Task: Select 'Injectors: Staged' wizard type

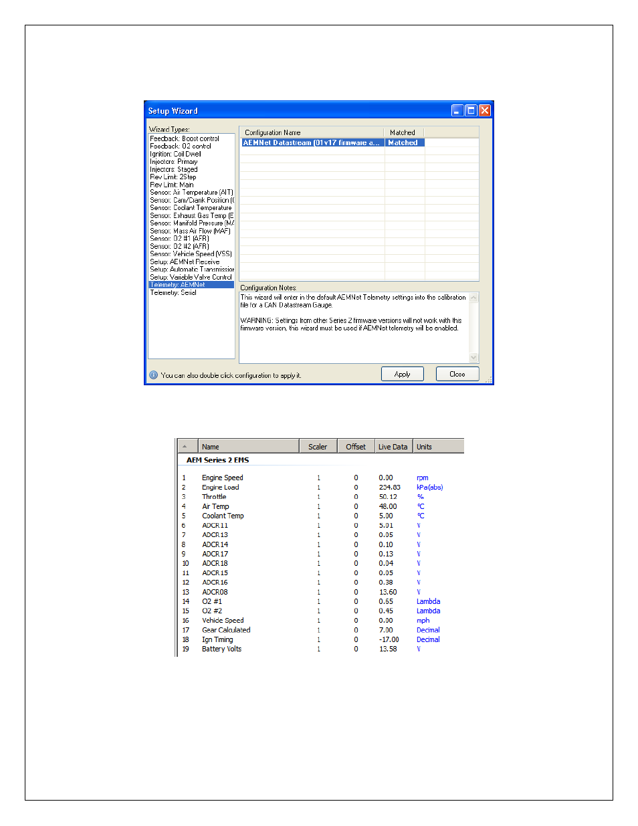Action: pyautogui.click(x=174, y=169)
